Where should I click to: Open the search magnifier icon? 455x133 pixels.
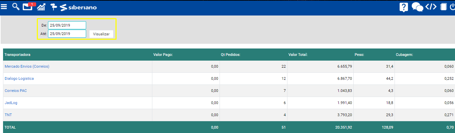pos(16,6)
